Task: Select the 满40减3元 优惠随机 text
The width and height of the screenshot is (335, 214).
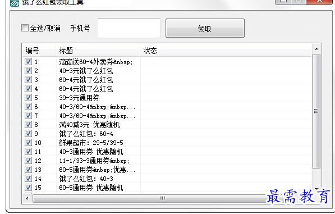Action: (89, 125)
